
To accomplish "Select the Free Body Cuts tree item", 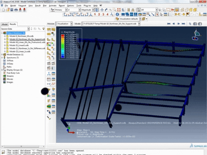I will click(13, 73).
